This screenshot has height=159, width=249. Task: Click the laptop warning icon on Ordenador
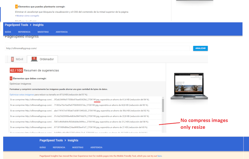[34, 59]
